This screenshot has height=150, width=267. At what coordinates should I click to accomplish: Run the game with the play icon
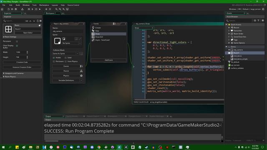(x=33, y=9)
